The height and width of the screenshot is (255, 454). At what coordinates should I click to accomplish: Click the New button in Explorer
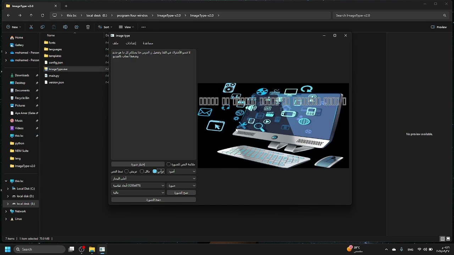coord(14,27)
